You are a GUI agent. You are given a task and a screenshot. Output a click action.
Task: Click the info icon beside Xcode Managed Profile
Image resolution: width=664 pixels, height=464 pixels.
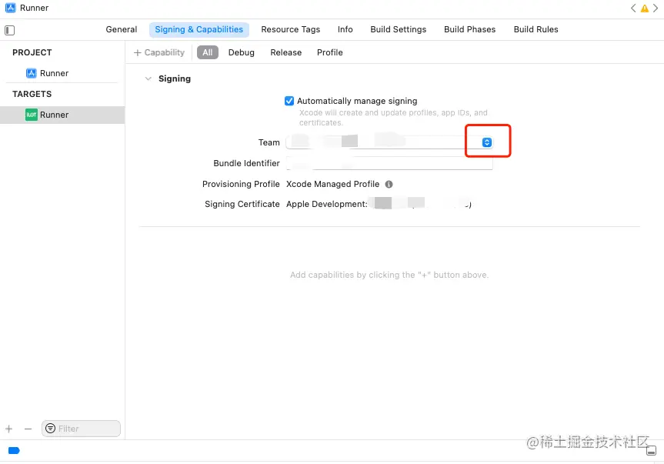389,184
